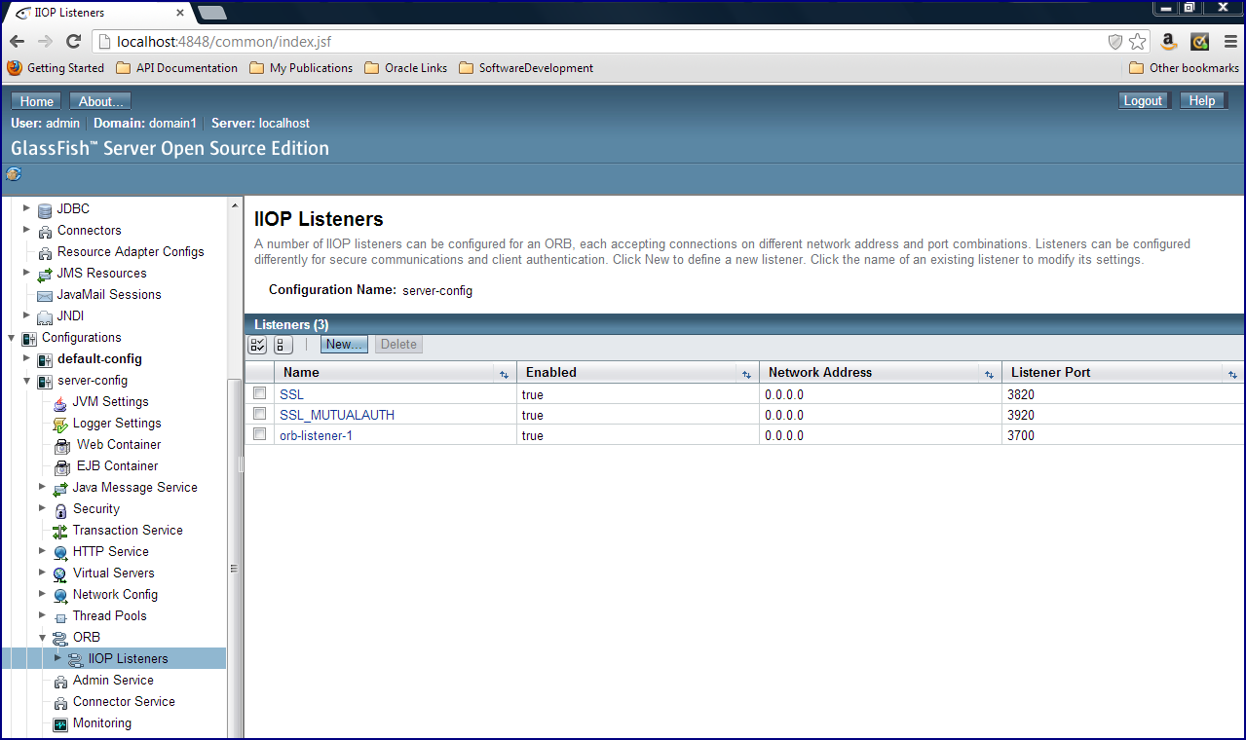Click the Logout button
Viewport: 1246px width, 740px height.
(x=1143, y=100)
